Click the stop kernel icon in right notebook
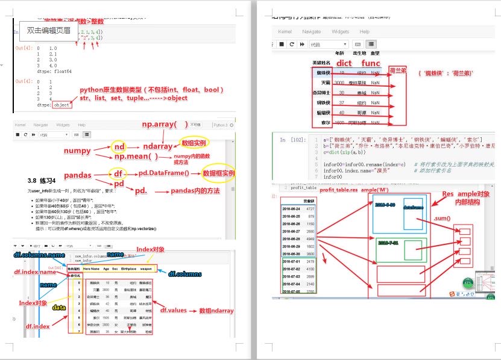 (x=282, y=44)
